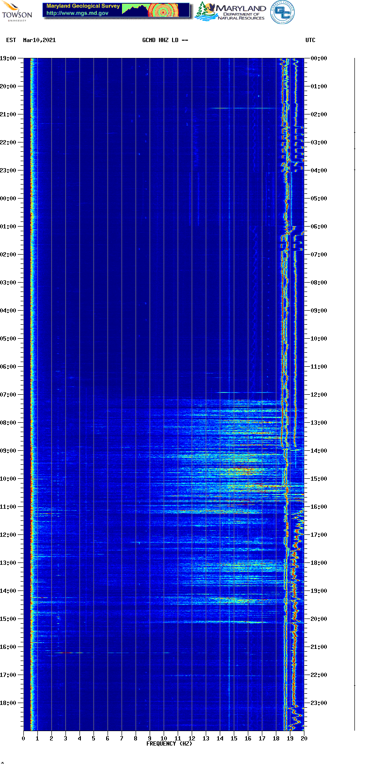The image size is (375, 768).
Task: Click the 19:00 EST tick at top
Action: point(8,58)
